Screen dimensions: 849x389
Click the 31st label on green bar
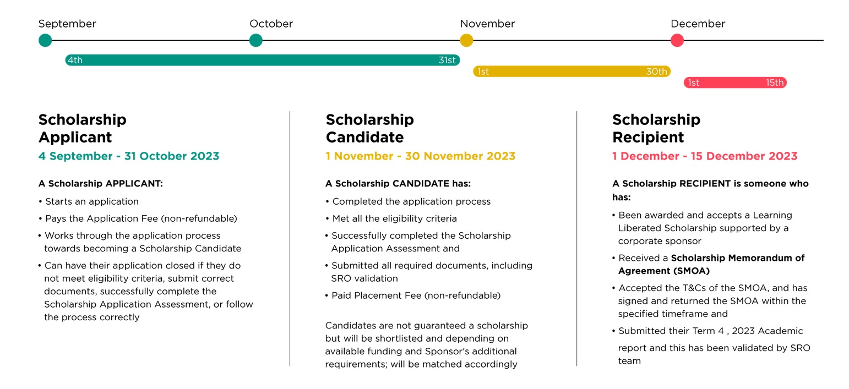pos(447,60)
